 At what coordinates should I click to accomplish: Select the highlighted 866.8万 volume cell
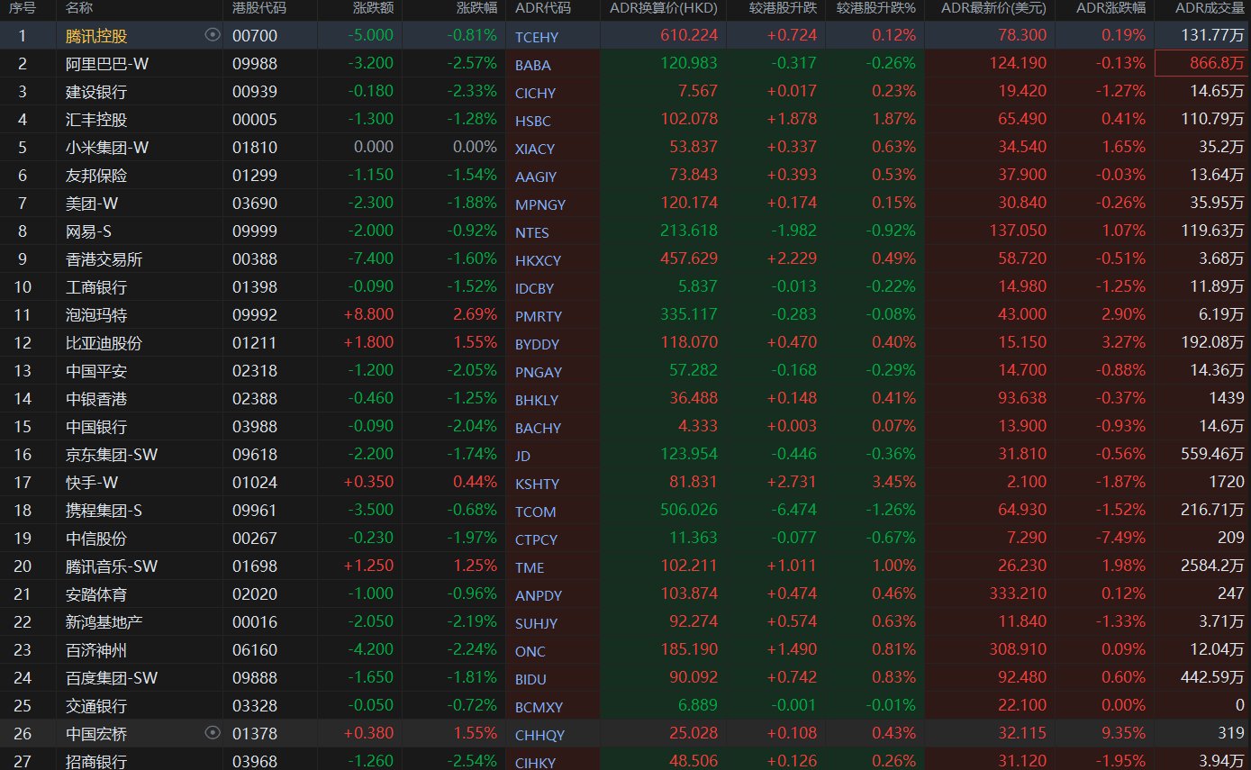[1202, 63]
